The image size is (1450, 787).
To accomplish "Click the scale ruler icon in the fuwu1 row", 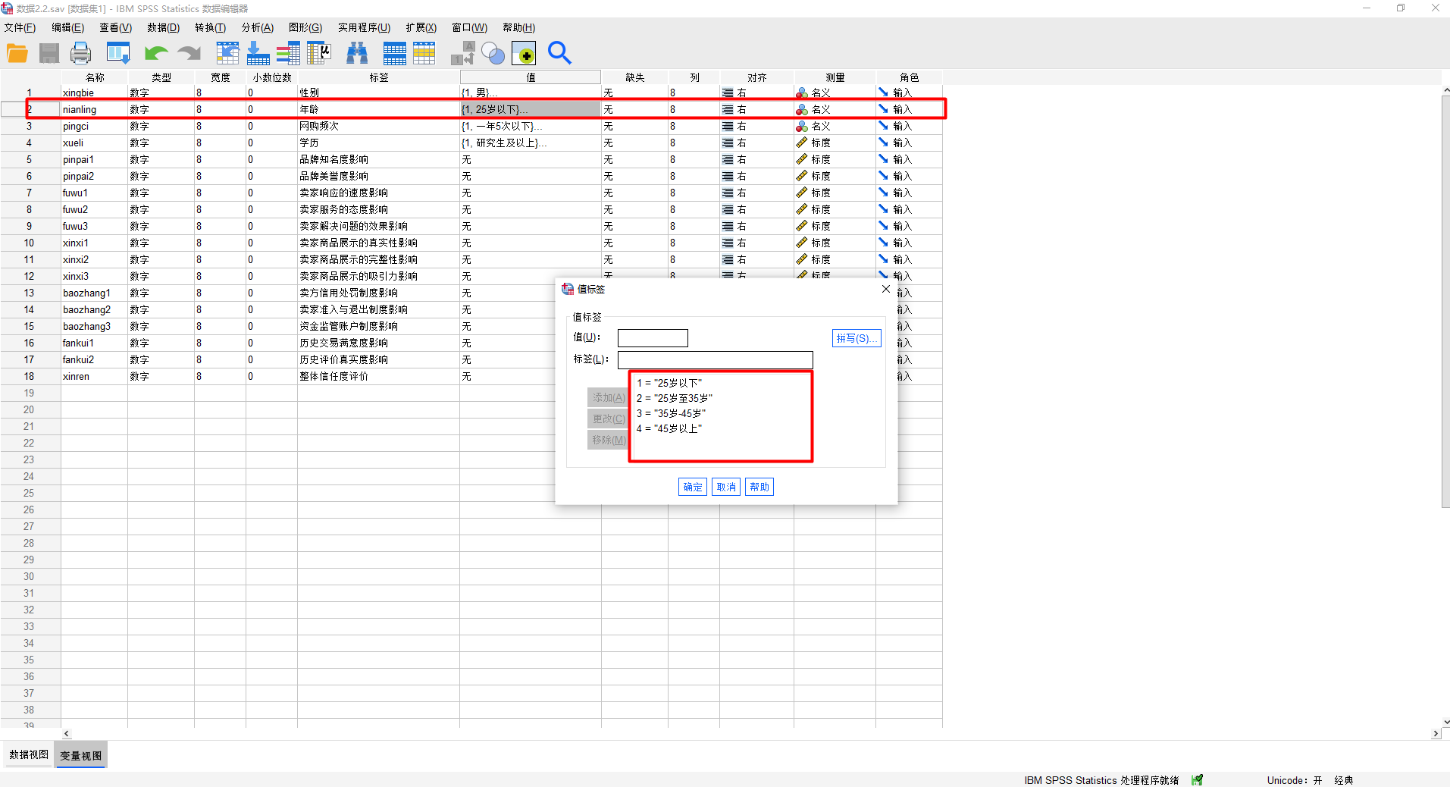I will tap(802, 193).
